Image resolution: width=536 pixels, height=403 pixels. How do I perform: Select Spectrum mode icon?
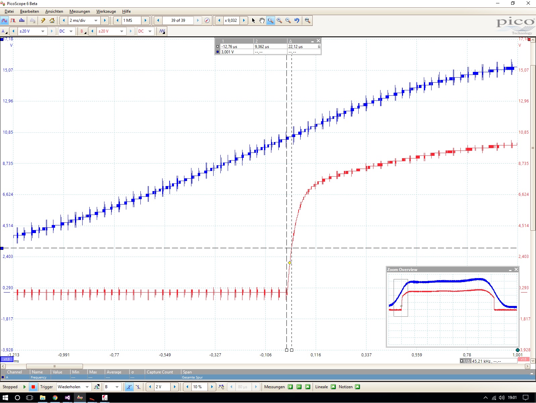(22, 20)
